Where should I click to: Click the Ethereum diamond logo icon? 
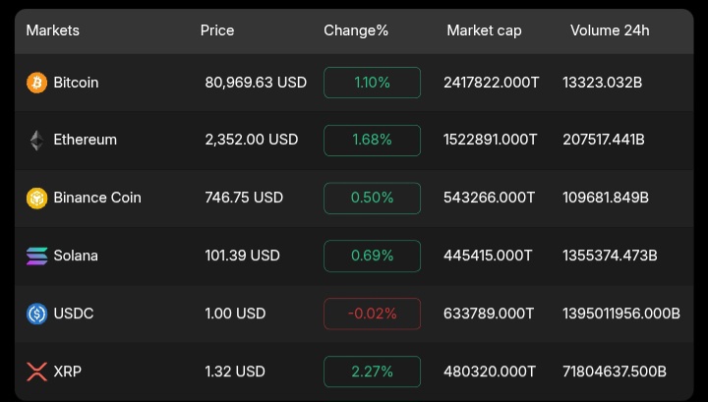(36, 141)
